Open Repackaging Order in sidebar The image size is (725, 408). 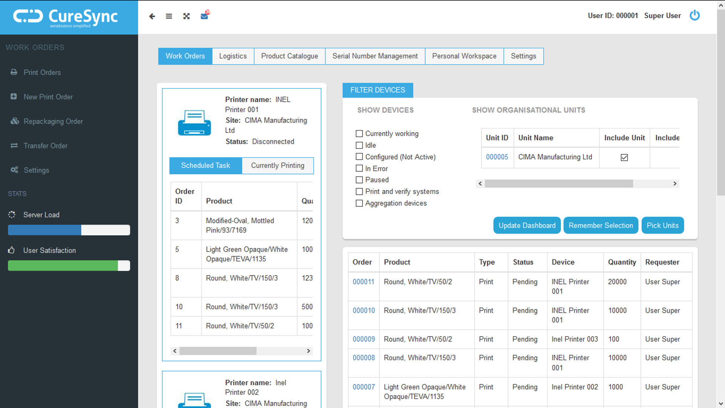point(53,121)
